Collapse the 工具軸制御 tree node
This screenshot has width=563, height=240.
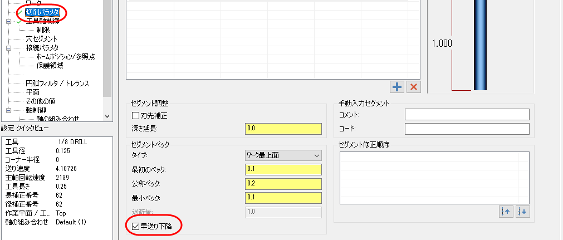(x=8, y=22)
